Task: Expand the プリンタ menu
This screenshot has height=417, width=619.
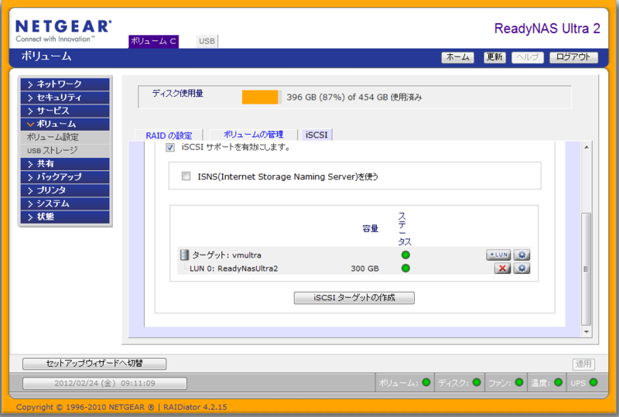Action: tap(65, 190)
